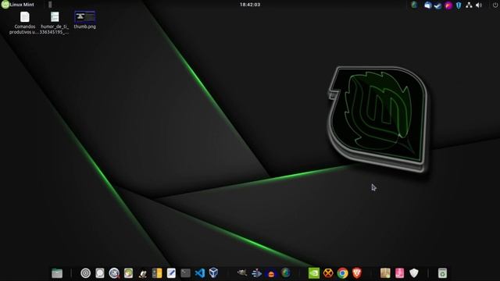Open the white shield app in dock
The width and height of the screenshot is (500, 281).
coord(414,273)
